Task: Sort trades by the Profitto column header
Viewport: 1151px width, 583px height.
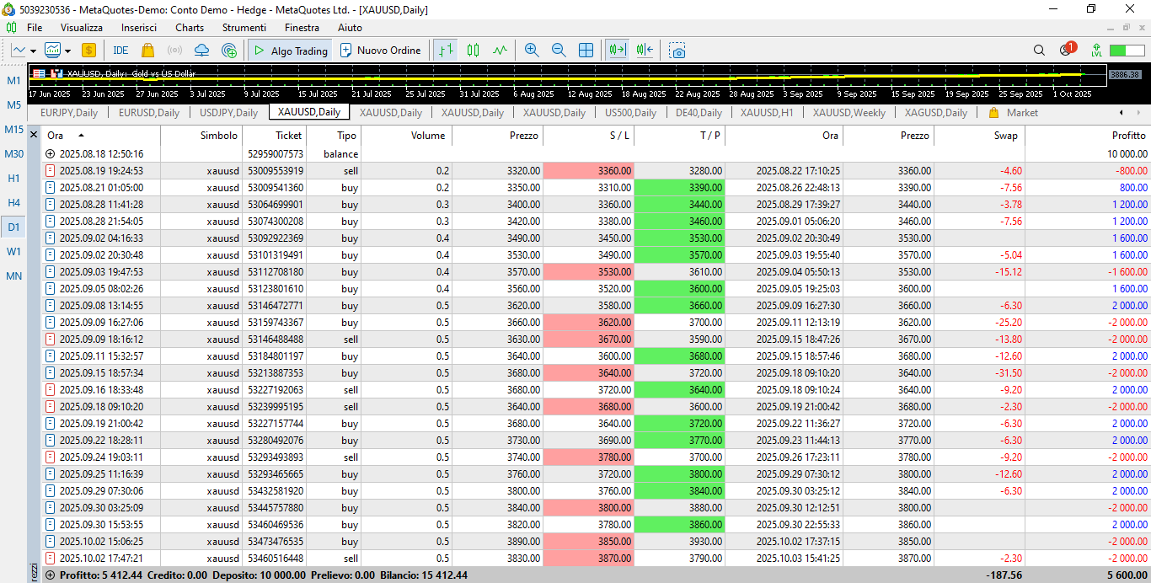Action: pyautogui.click(x=1128, y=136)
